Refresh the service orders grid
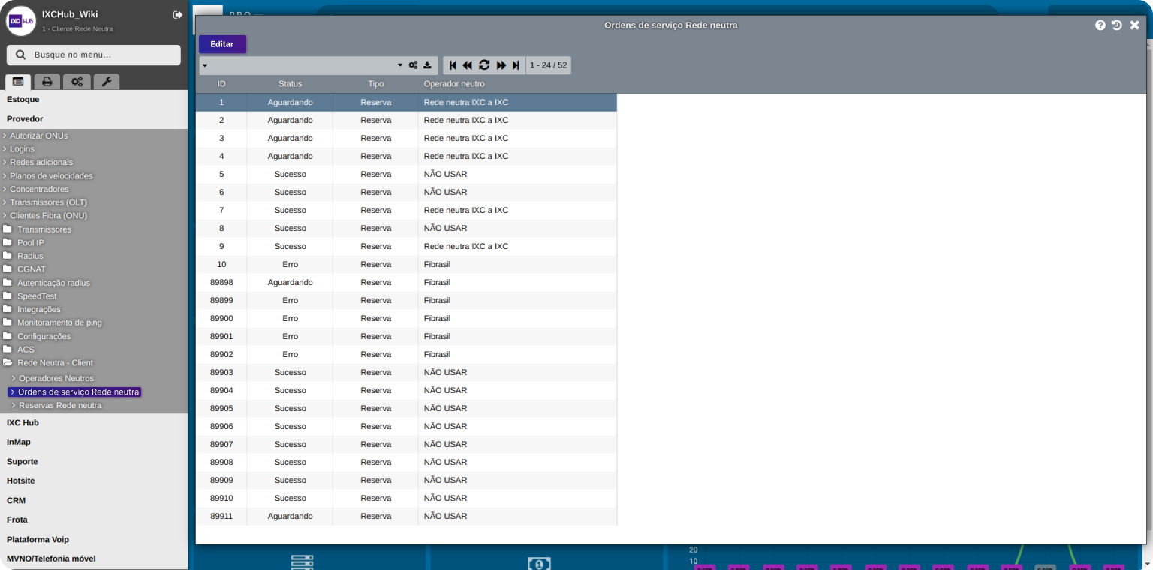This screenshot has width=1153, height=570. pyautogui.click(x=484, y=65)
